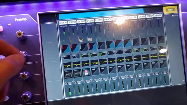
Task: Adjust the pan control on OH SL
Action: coord(139,76)
